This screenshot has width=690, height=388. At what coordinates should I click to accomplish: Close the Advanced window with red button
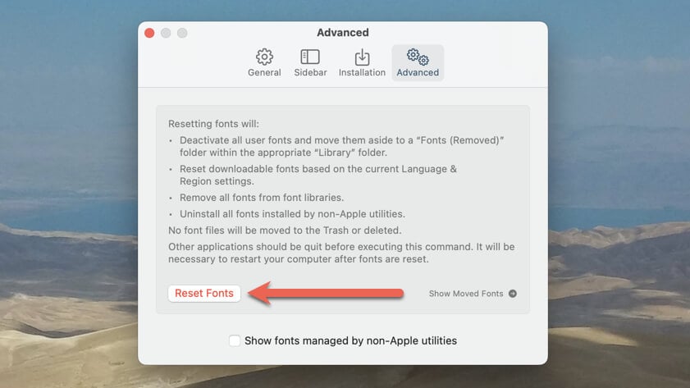(149, 33)
